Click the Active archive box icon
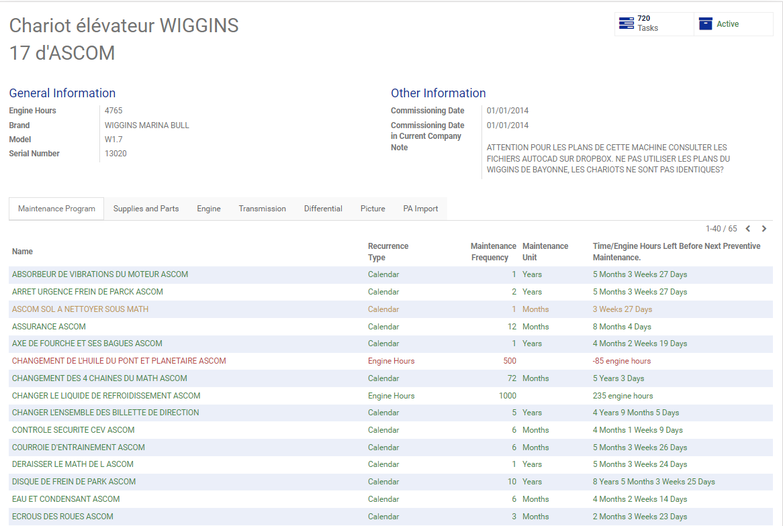The width and height of the screenshot is (783, 526). 706,23
